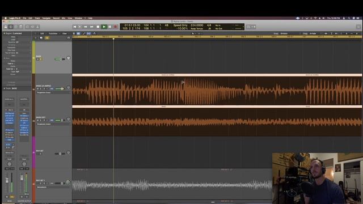Click the 4/4 time signature in LCD
The image size is (363, 204).
coord(209,25)
